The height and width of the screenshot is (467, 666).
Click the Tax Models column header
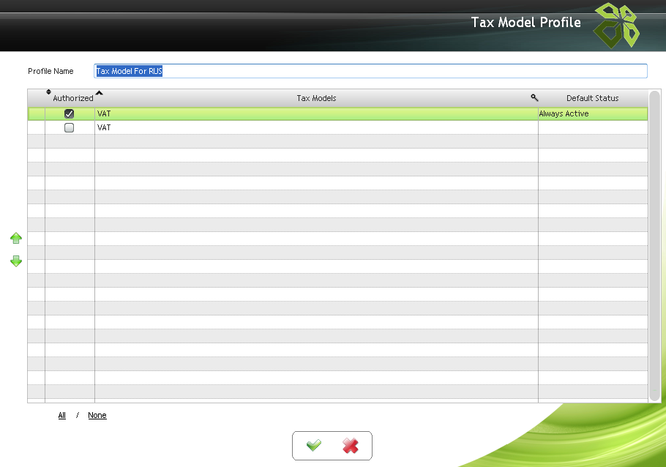(x=316, y=98)
